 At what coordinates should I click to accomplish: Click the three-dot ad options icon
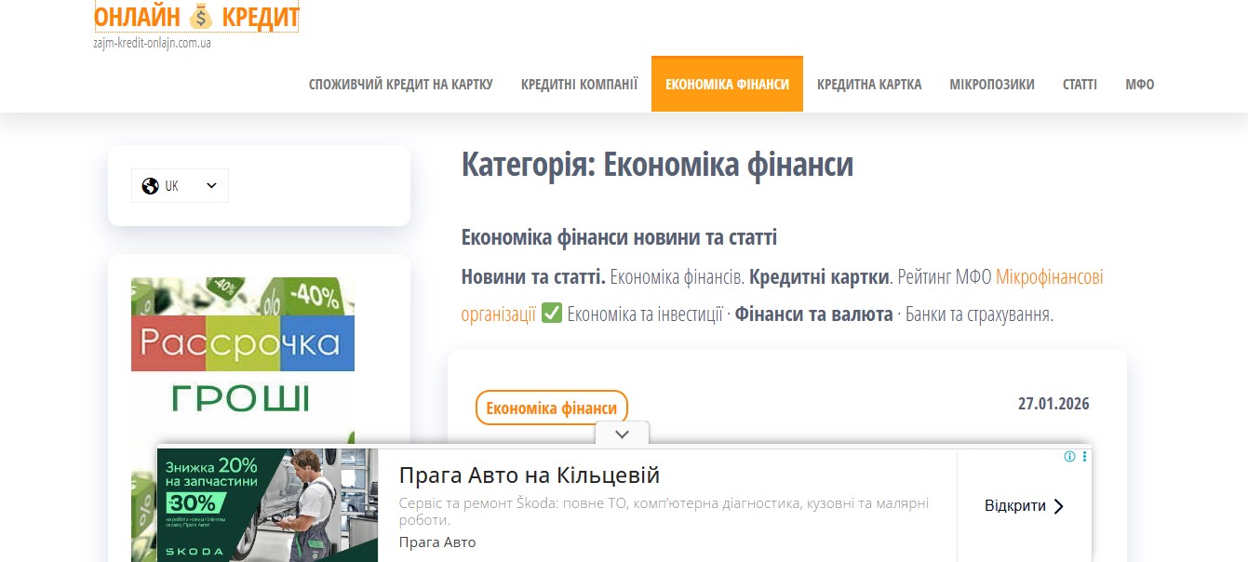coord(1082,457)
